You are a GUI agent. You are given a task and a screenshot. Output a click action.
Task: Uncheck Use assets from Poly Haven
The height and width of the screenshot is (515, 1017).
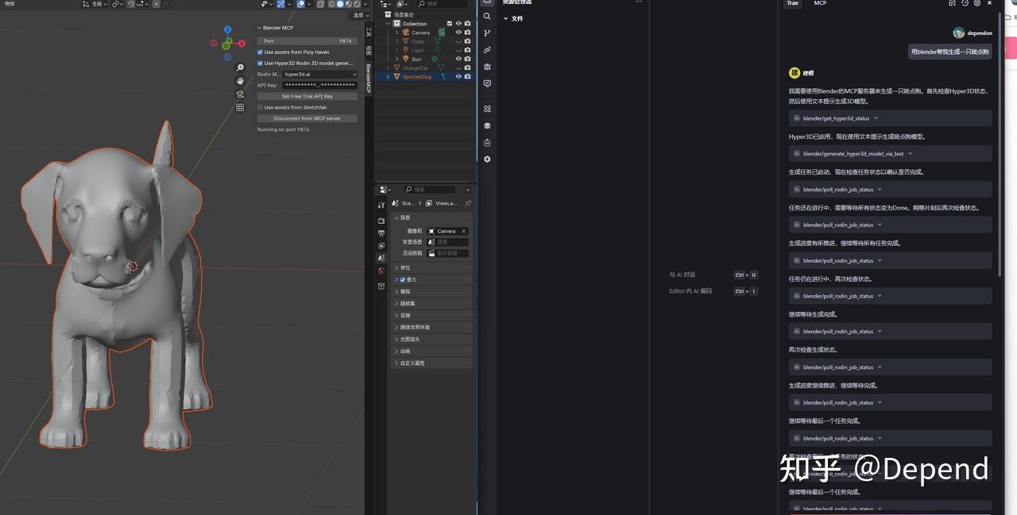tap(260, 52)
